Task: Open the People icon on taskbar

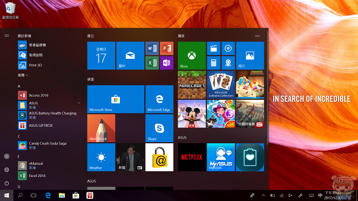Action: (x=252, y=195)
